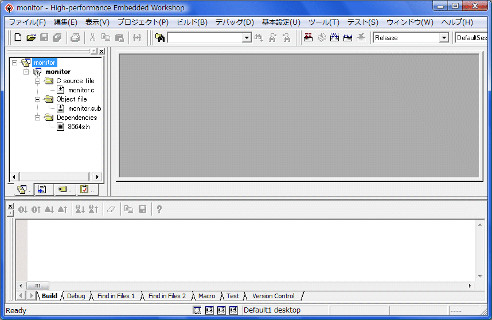Click the Find binoculars icon after the search box
This screenshot has height=320, width=492.
(259, 38)
